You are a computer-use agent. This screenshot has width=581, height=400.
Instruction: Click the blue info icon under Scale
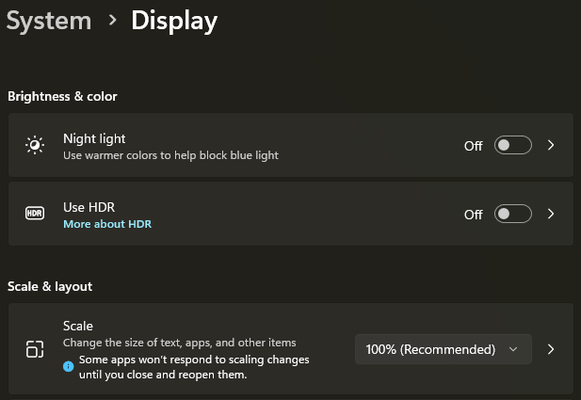pyautogui.click(x=69, y=366)
